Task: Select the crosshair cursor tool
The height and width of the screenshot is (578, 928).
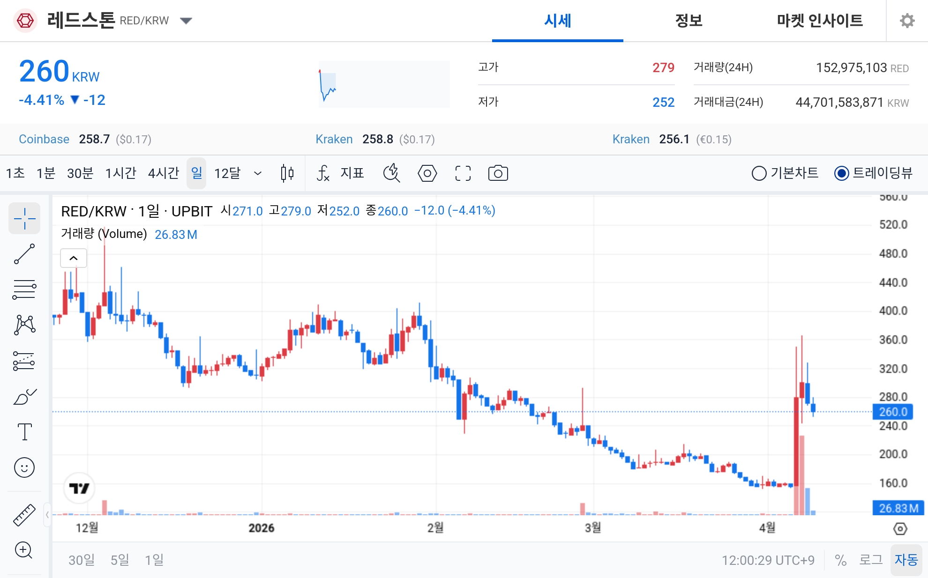Action: tap(24, 218)
